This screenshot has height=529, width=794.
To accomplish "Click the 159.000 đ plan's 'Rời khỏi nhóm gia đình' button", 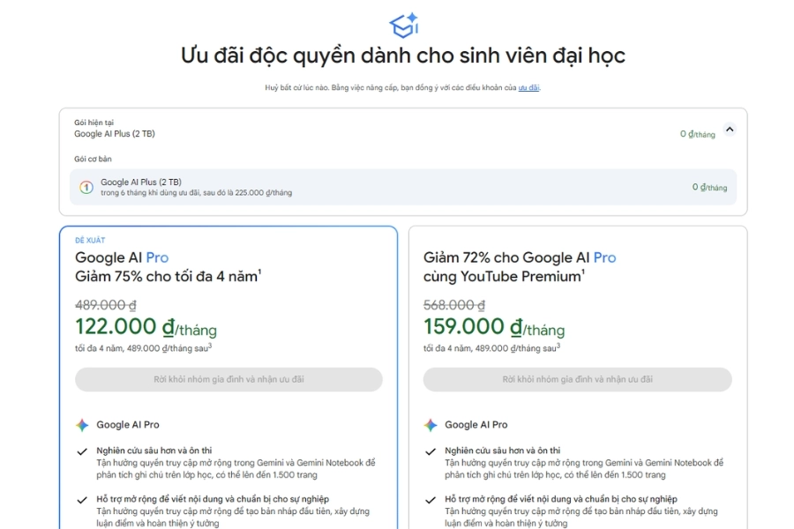I will 577,379.
